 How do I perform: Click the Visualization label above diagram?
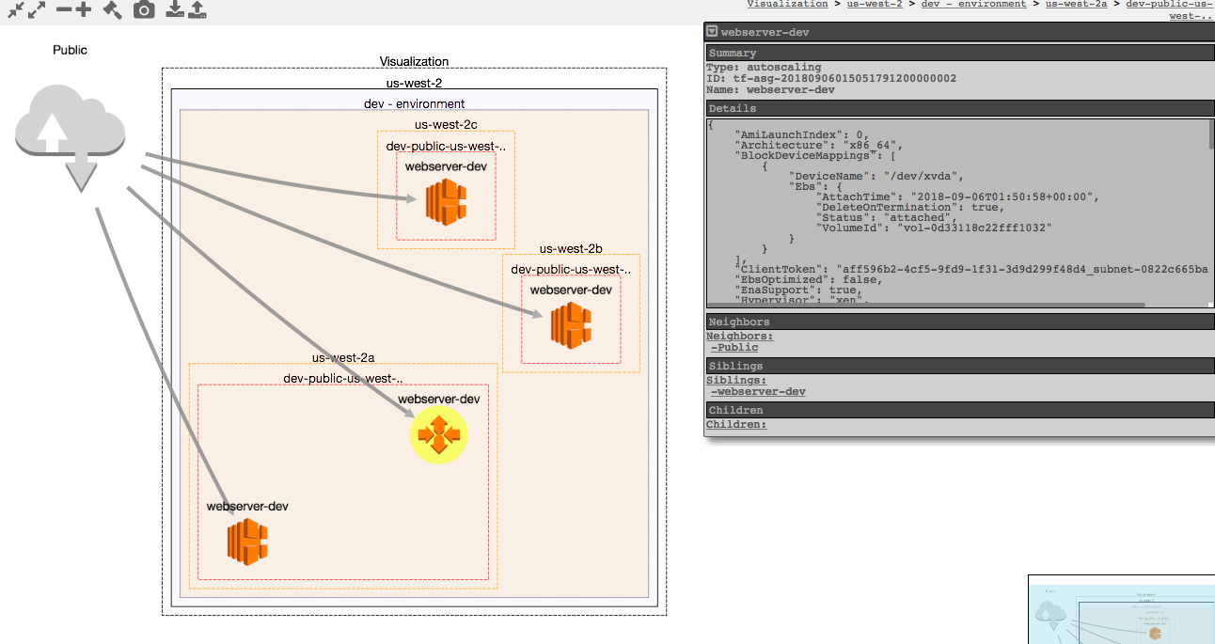coord(414,62)
